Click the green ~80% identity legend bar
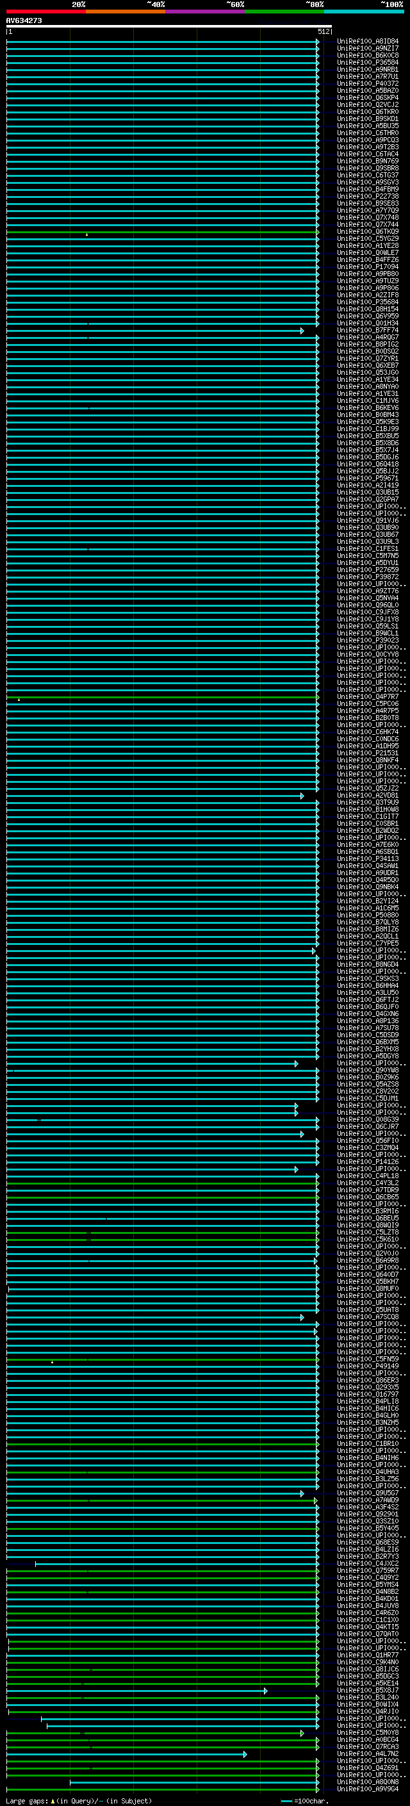Screen dimensions: 410x1806 coord(284,12)
